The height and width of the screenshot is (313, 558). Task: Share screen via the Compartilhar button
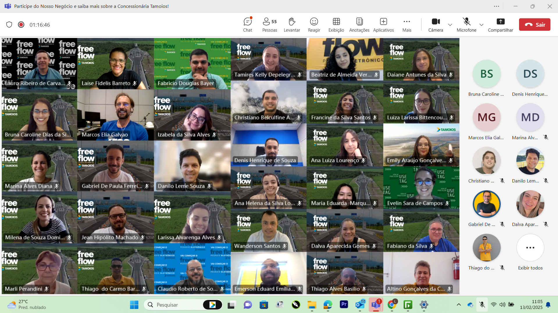(x=500, y=25)
